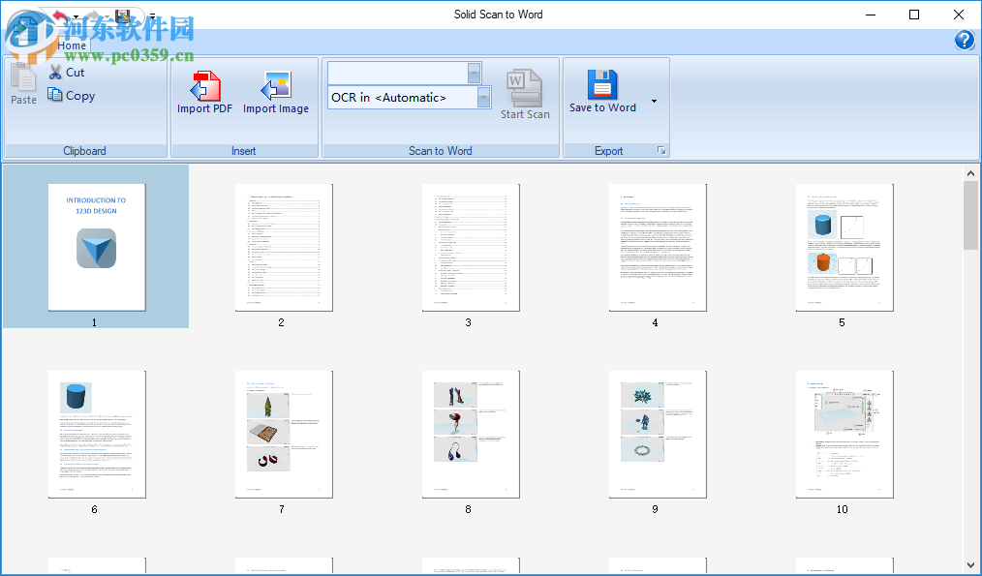Click the Redo arrow in quick access toolbar
The height and width of the screenshot is (576, 982).
click(93, 15)
